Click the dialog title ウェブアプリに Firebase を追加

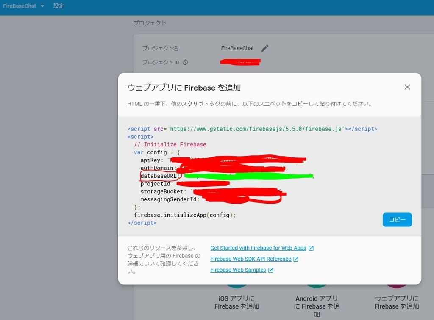(x=184, y=88)
